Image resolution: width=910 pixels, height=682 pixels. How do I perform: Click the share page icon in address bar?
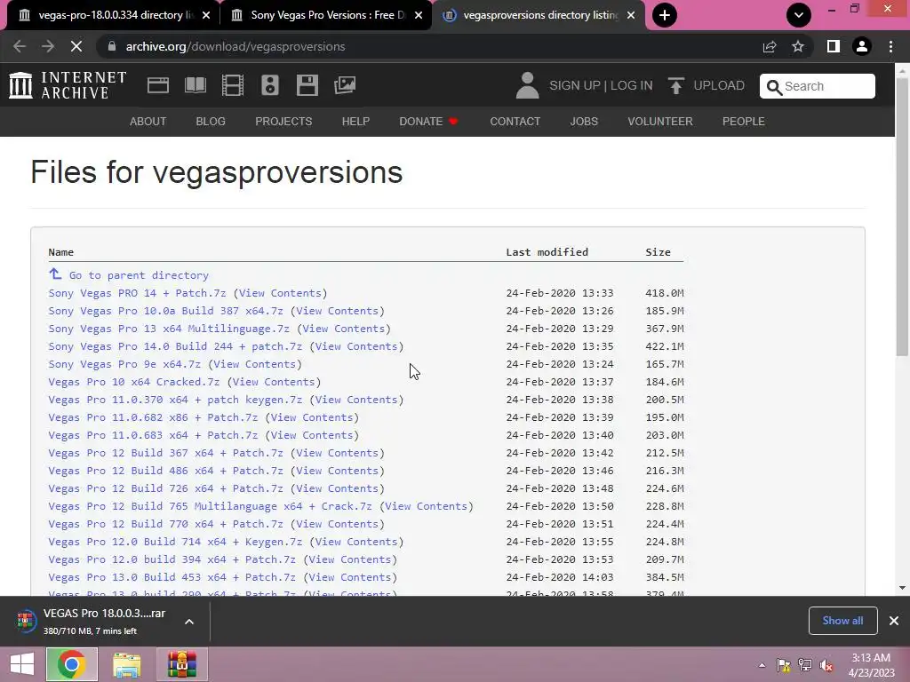tap(770, 46)
